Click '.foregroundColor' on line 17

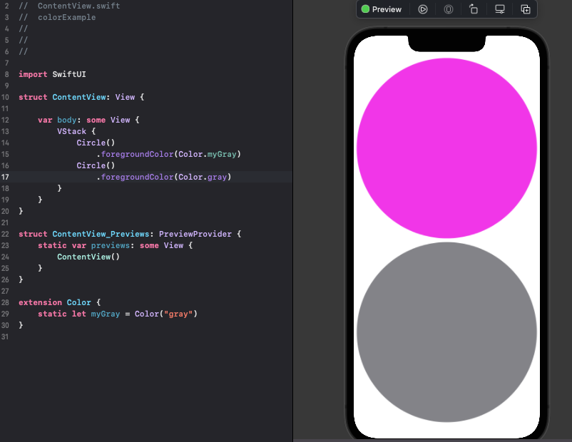point(135,177)
